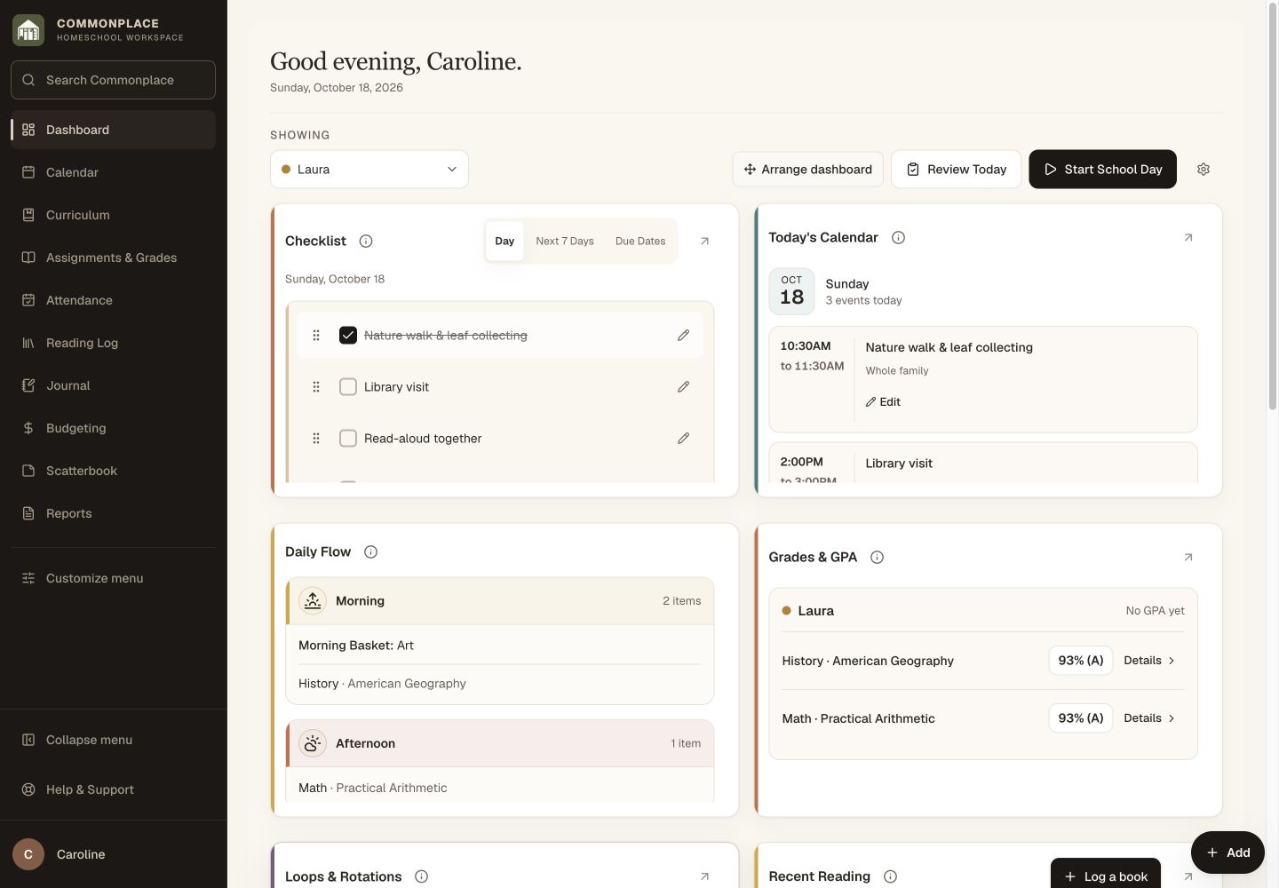Switch checklist to Day tab
The width and height of the screenshot is (1279, 888).
tap(504, 241)
